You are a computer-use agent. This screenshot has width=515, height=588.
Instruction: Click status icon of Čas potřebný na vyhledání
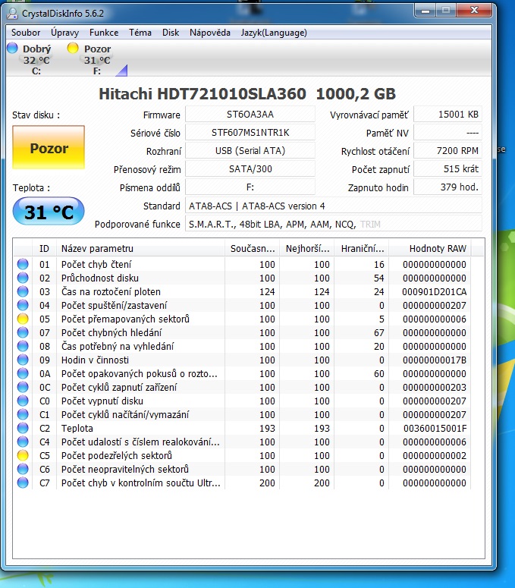pos(23,346)
